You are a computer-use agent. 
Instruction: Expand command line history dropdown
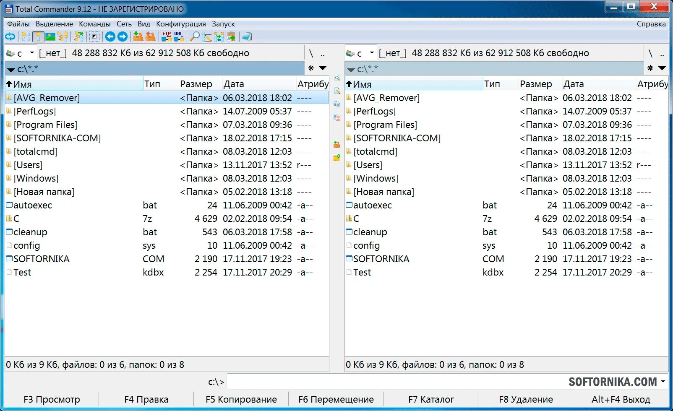pos(663,382)
